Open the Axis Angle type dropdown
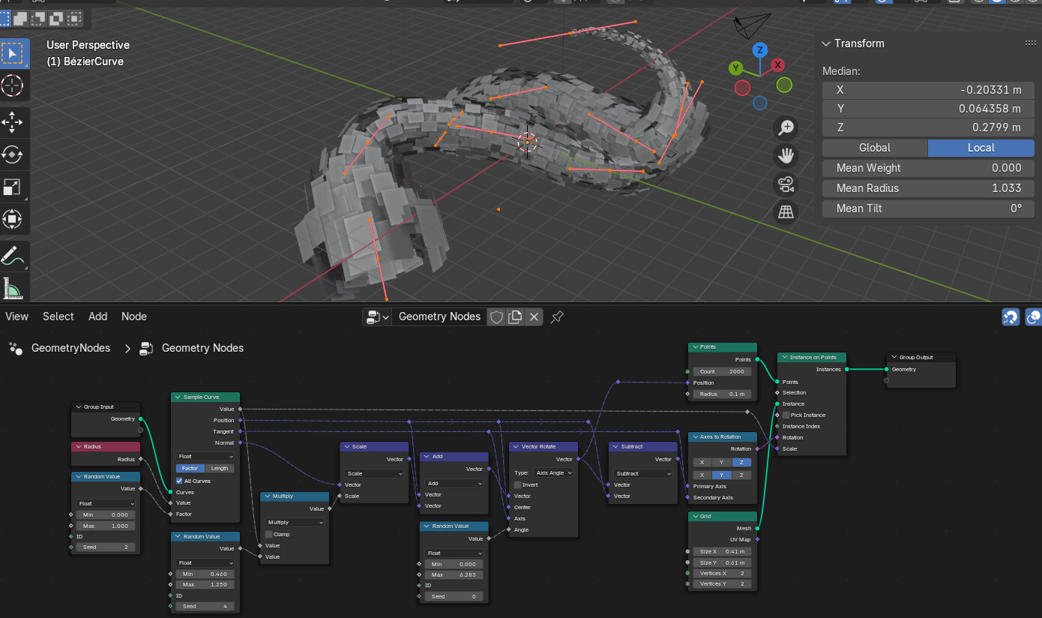Viewport: 1042px width, 618px height. [554, 473]
